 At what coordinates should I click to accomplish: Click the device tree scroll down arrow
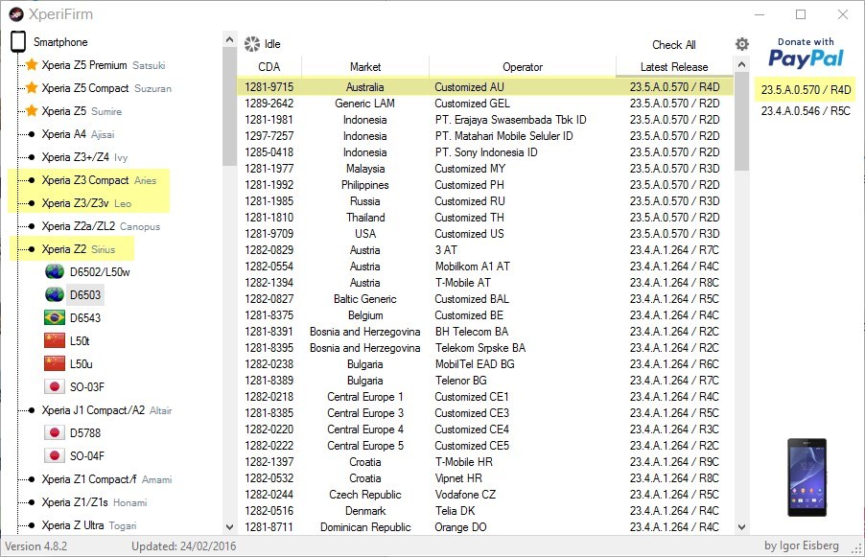(x=229, y=526)
